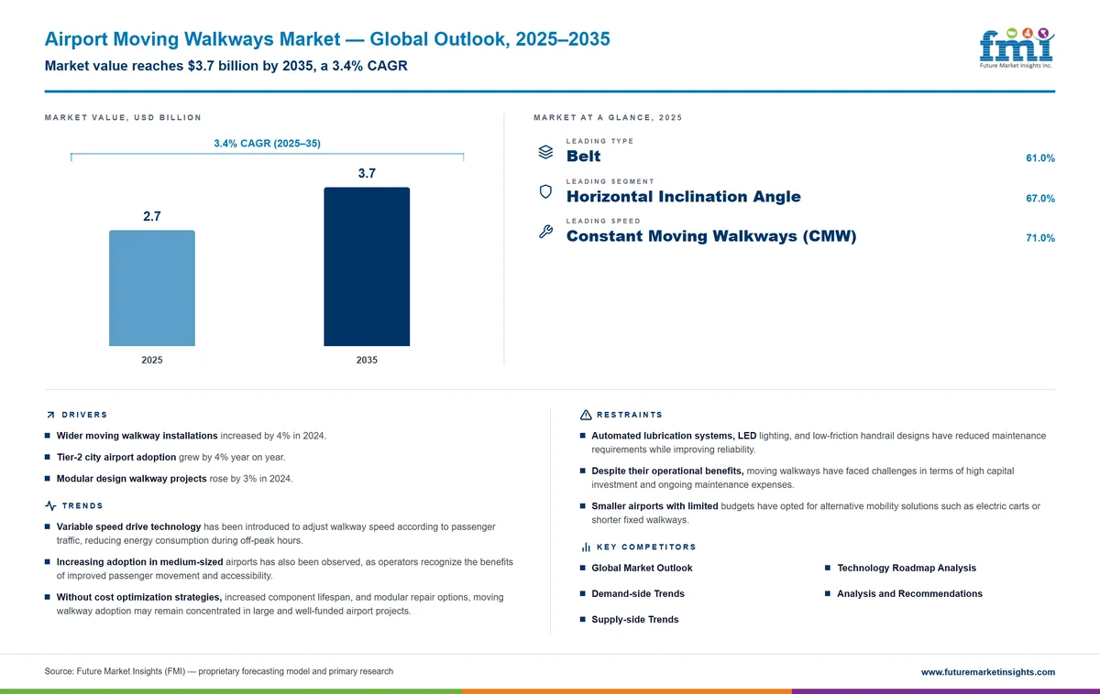Click the Airport Moving Walkways Market title
1100x694 pixels.
tap(327, 39)
